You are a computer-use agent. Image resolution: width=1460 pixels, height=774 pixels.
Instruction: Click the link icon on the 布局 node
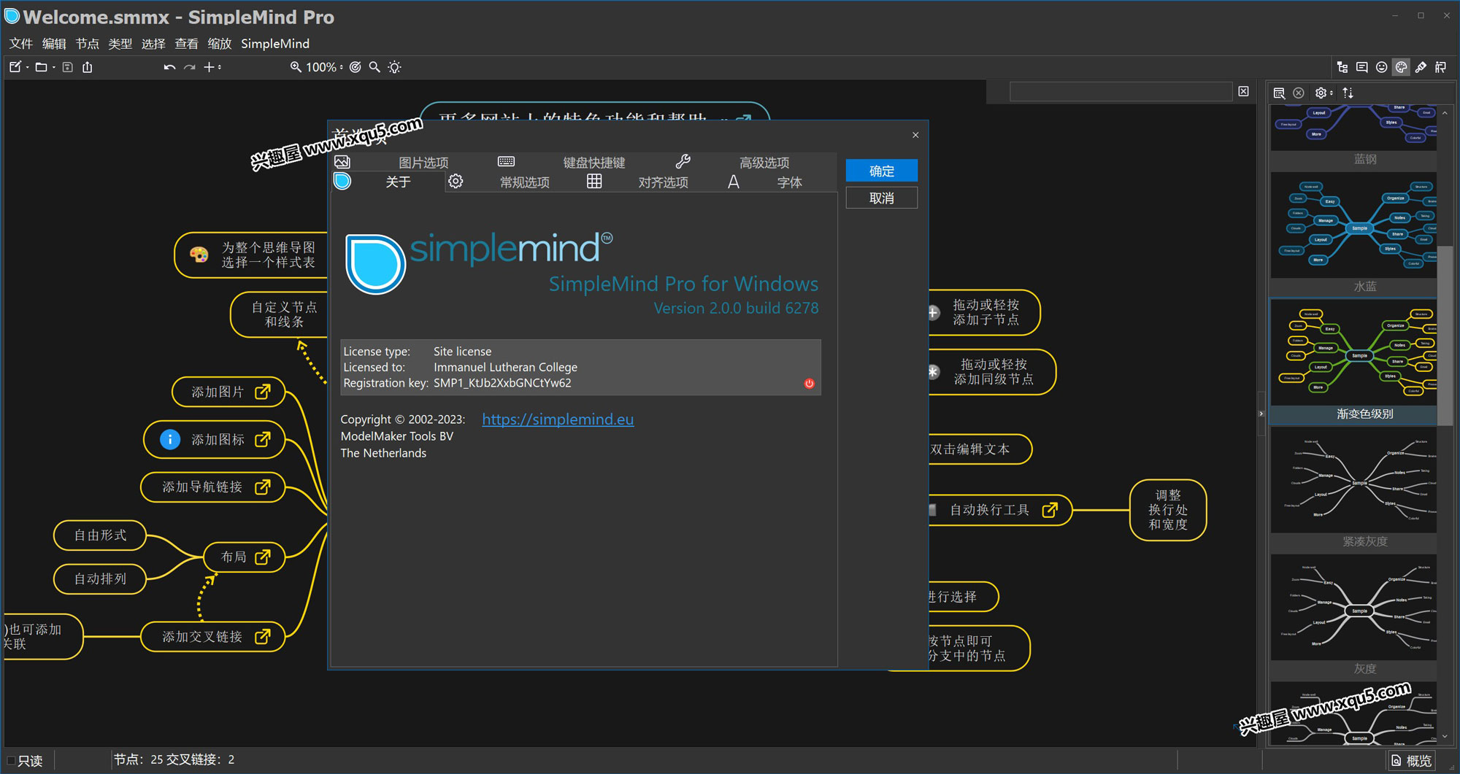263,557
